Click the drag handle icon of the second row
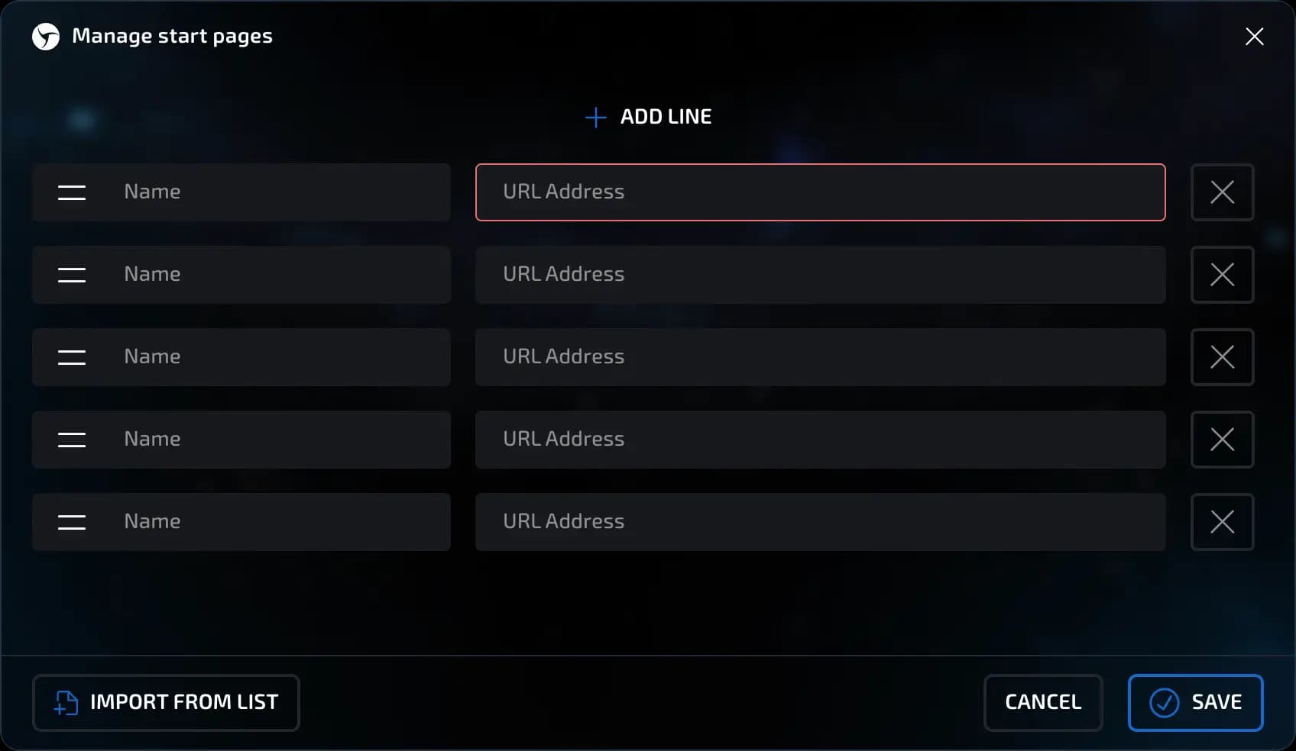The height and width of the screenshot is (751, 1296). [72, 275]
